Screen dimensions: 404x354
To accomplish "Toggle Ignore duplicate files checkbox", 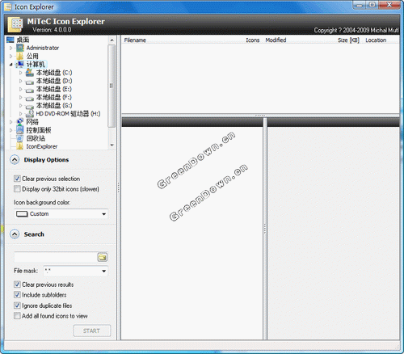I will point(17,306).
